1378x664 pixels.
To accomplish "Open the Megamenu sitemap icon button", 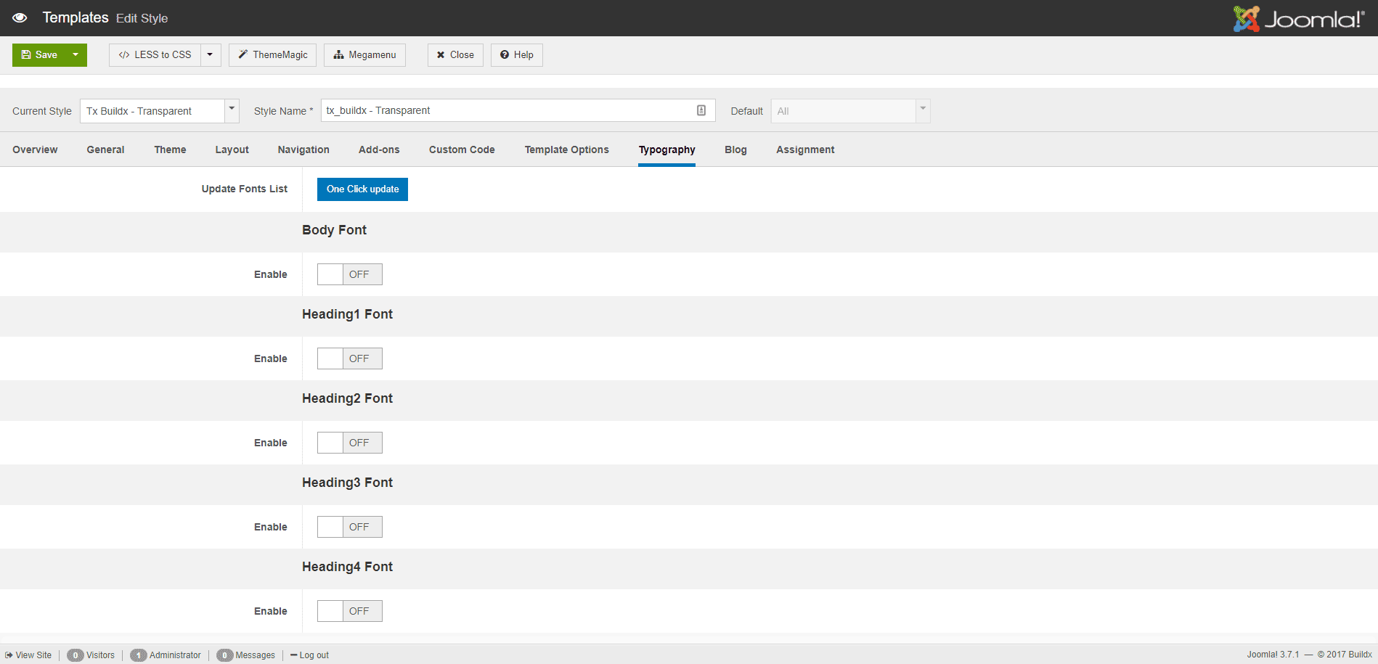I will [x=364, y=55].
